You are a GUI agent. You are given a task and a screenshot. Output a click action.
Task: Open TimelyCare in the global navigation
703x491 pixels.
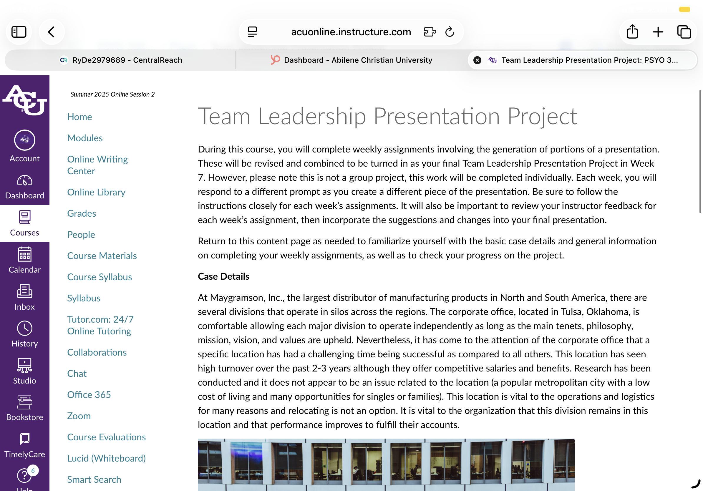point(24,445)
